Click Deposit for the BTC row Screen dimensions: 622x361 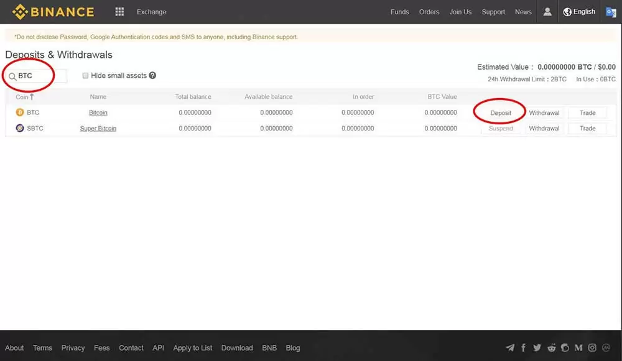point(501,113)
